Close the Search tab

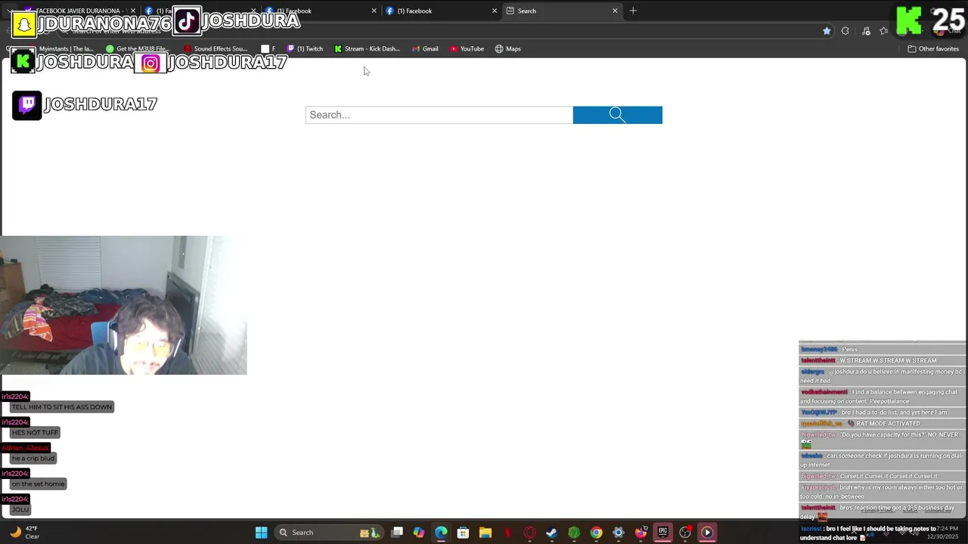[x=615, y=11]
